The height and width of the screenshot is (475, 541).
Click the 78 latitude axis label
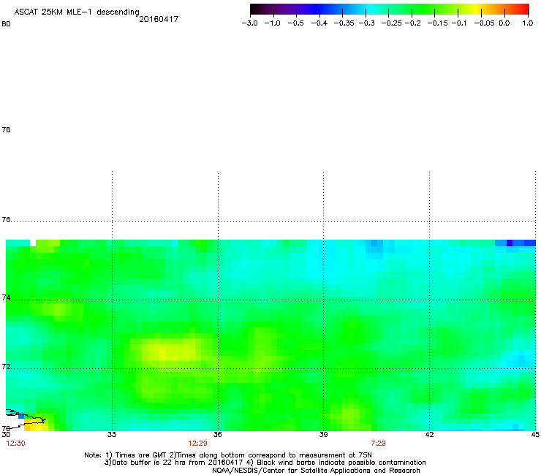(x=6, y=130)
